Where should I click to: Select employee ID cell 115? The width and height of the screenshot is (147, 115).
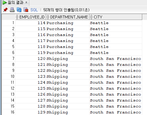coord(31,29)
